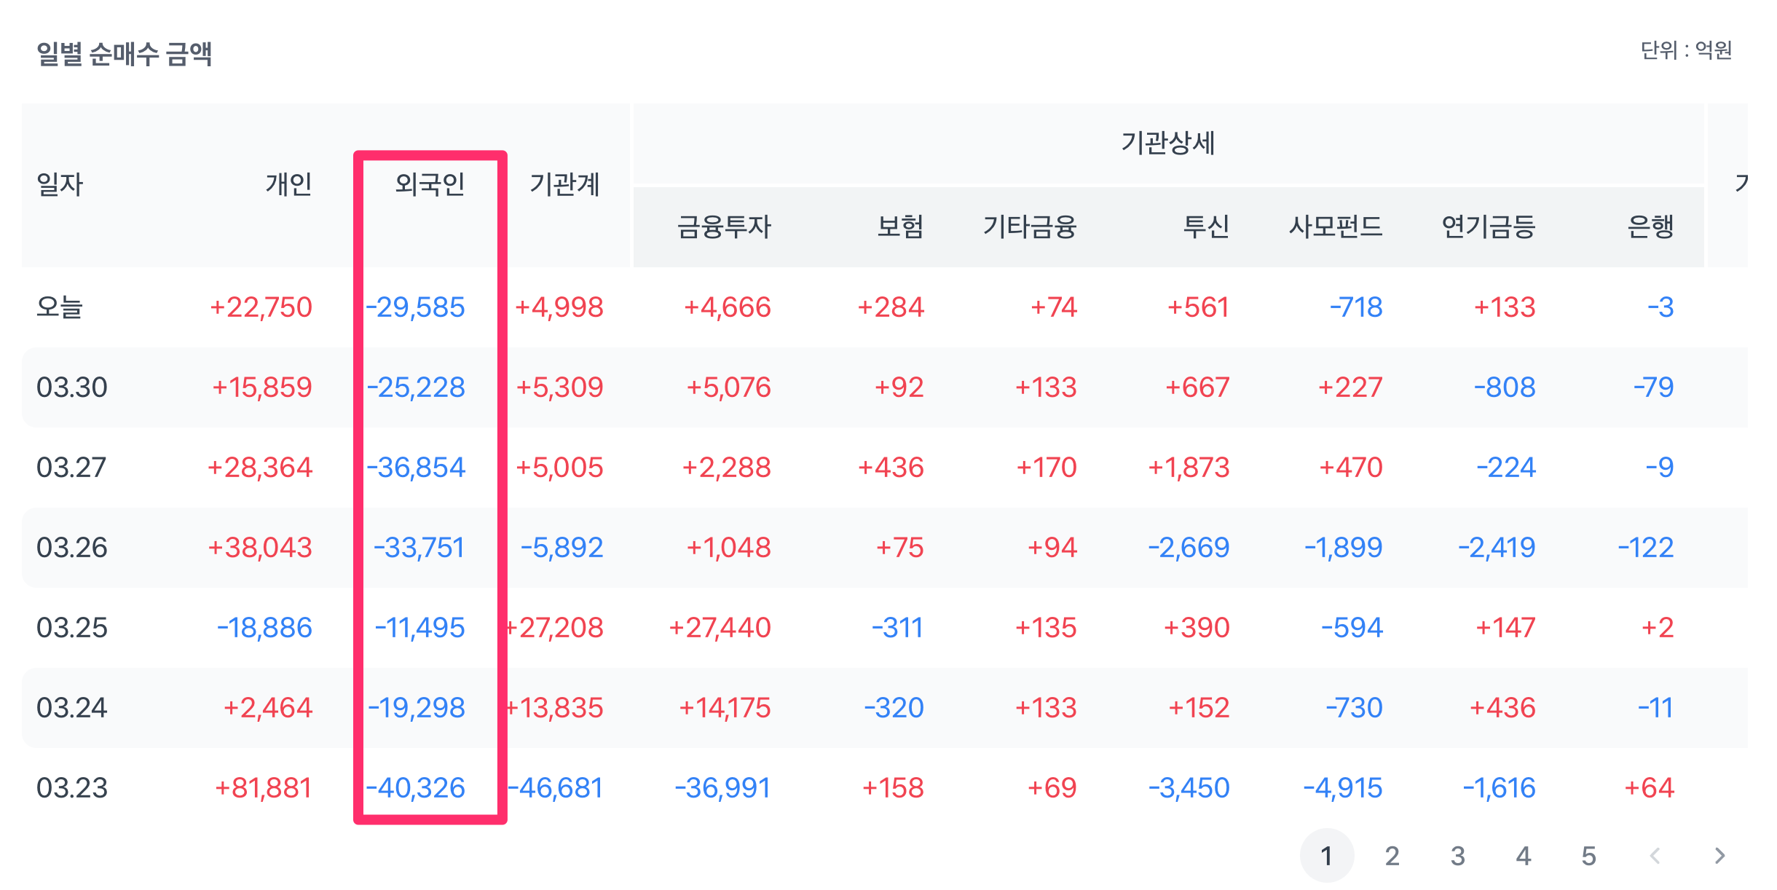Click the previous page arrow in pagination
This screenshot has width=1777, height=890.
click(x=1655, y=856)
